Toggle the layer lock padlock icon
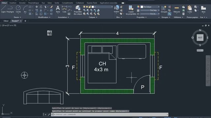Viewport: 211px width, 118px height. click(90, 7)
